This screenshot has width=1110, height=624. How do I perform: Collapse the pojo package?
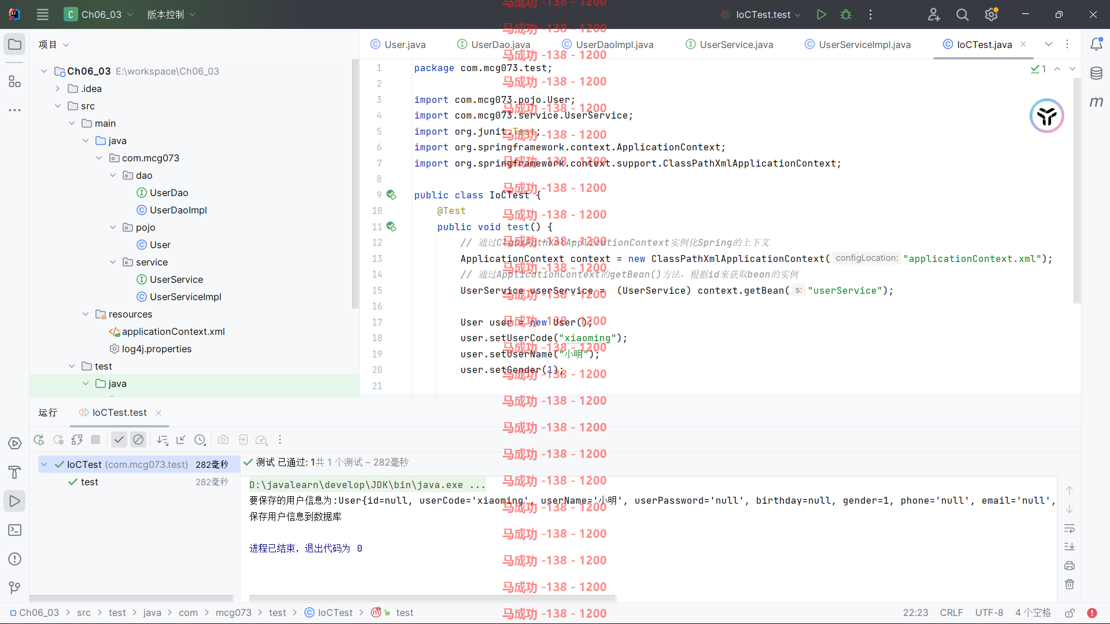(x=113, y=227)
